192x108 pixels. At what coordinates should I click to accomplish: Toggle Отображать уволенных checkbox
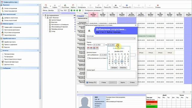pos(102,10)
